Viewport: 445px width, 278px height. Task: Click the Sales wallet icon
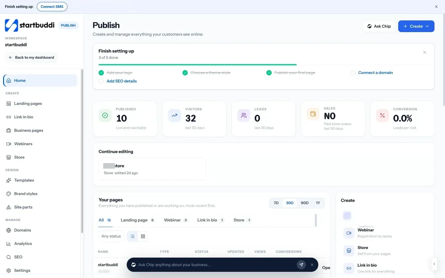[x=313, y=114]
